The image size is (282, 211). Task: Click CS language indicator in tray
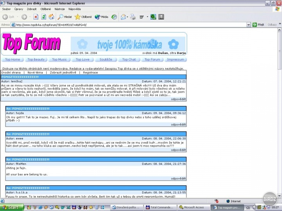[248, 207]
